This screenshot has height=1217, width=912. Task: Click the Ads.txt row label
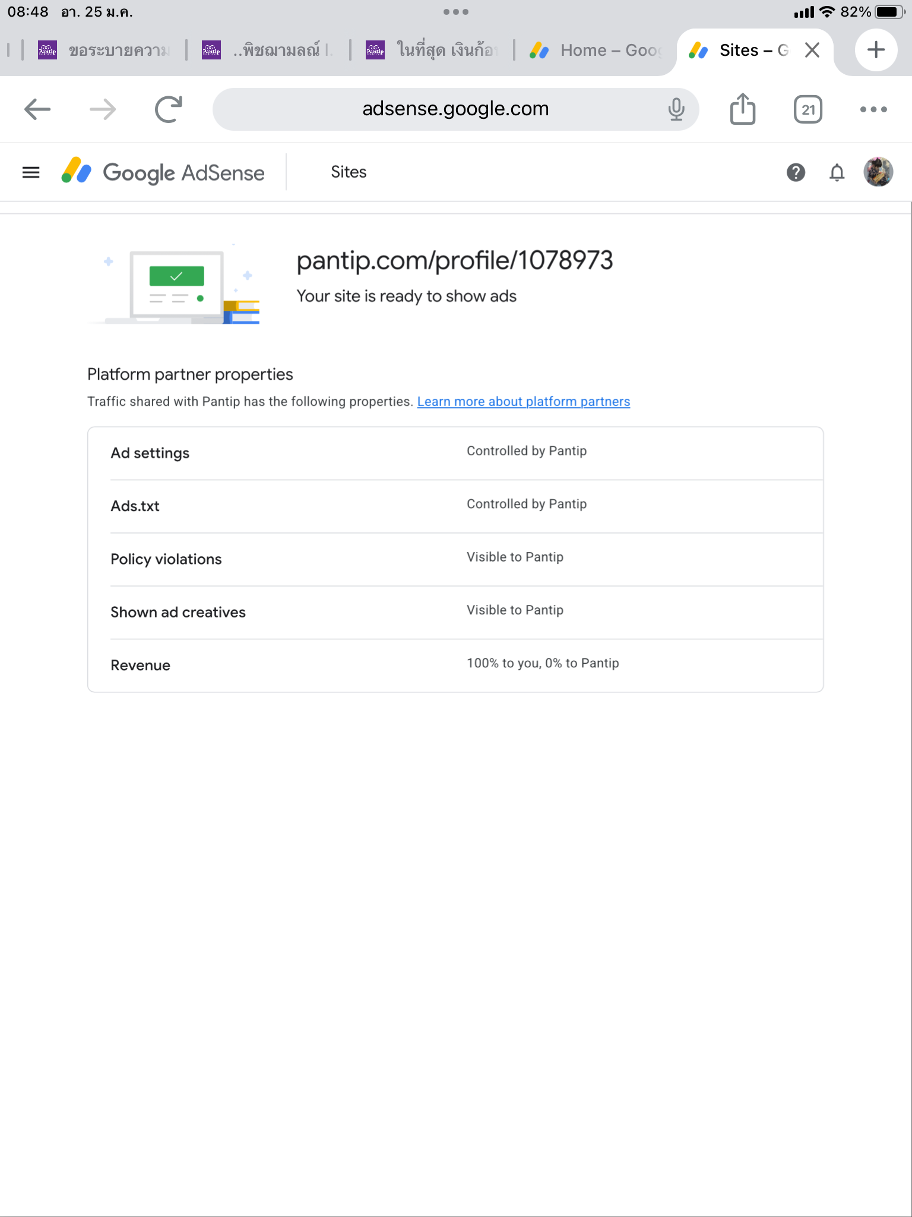[x=135, y=506]
